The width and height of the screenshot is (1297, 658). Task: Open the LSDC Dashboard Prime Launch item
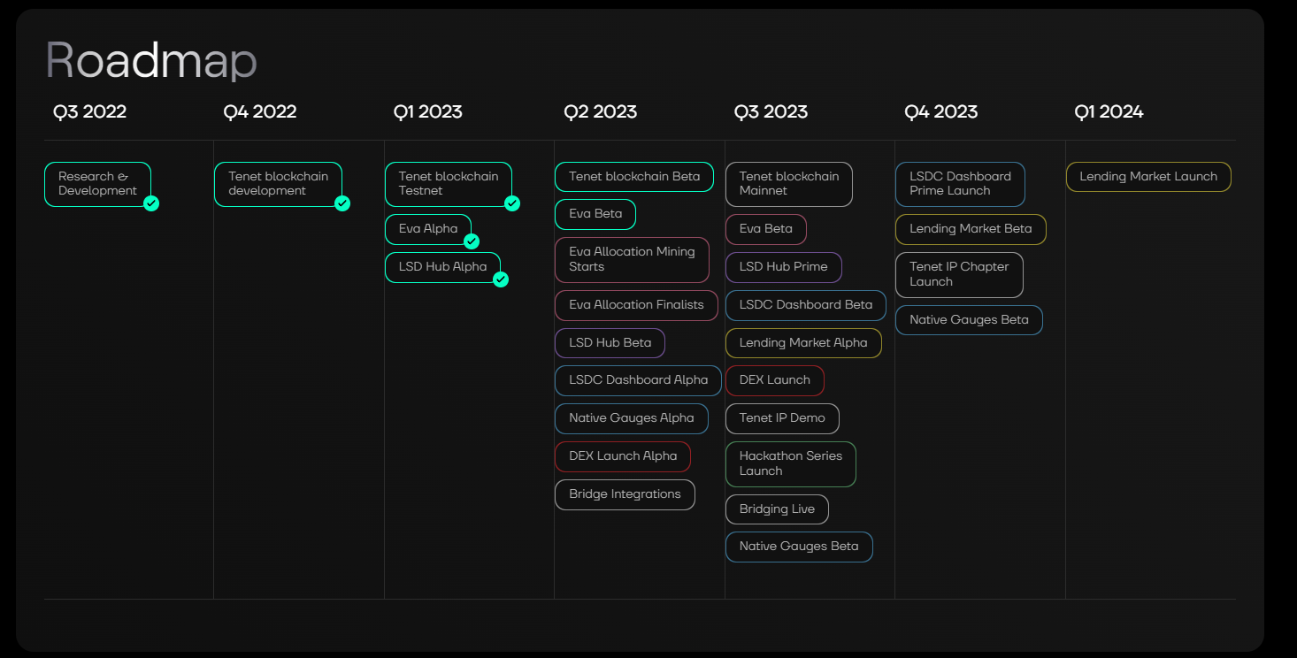pyautogui.click(x=960, y=184)
